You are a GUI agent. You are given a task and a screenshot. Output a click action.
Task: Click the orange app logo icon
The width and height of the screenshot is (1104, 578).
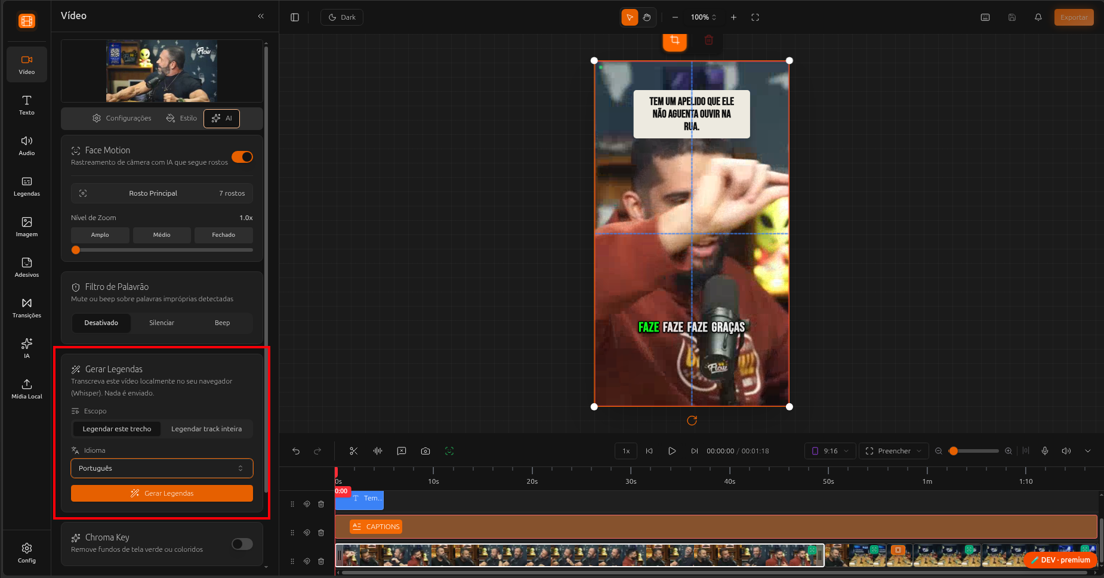click(27, 21)
